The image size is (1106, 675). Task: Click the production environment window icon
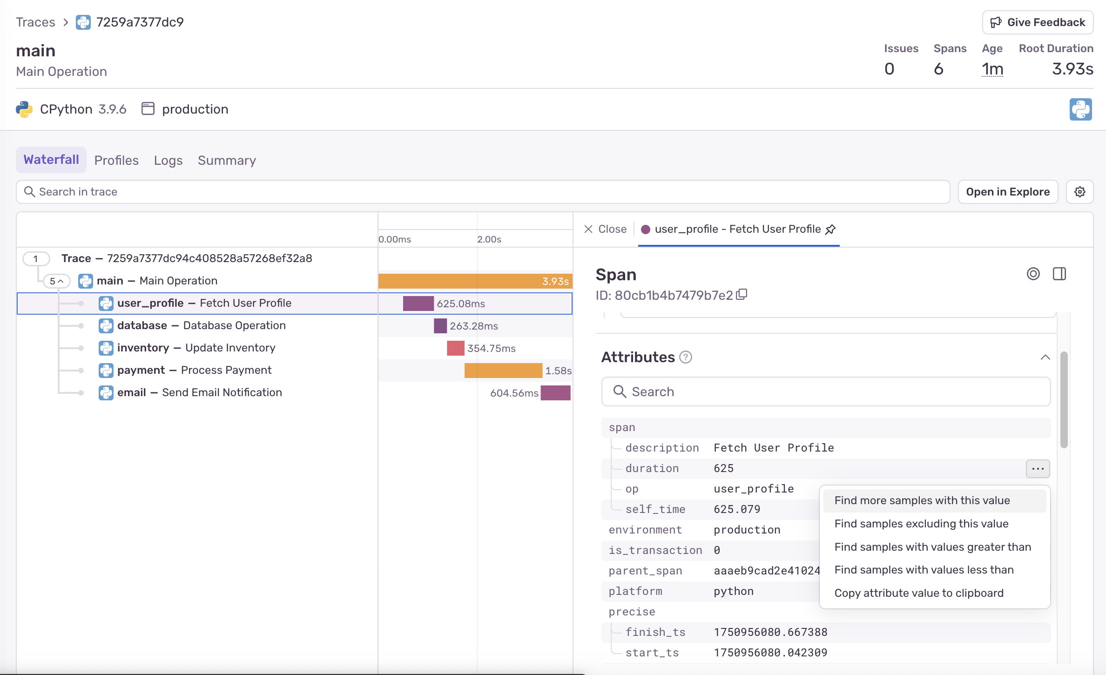[x=148, y=109]
